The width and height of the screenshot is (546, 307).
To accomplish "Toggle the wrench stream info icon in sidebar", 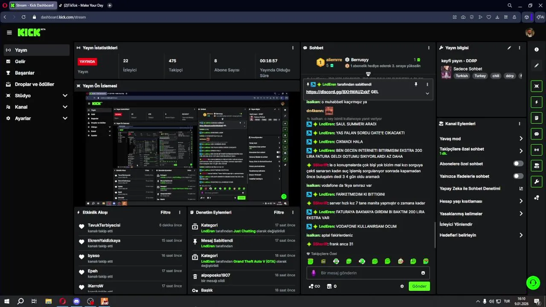I will pyautogui.click(x=537, y=181).
